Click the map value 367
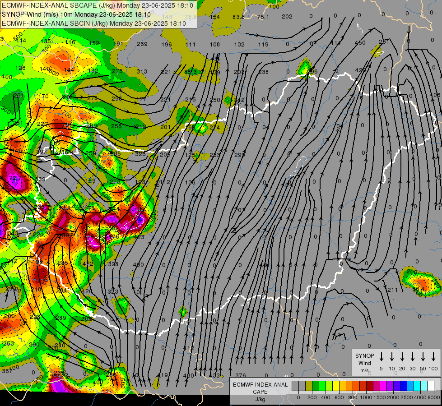Screen dimensions: 442x406 tap(7, 371)
